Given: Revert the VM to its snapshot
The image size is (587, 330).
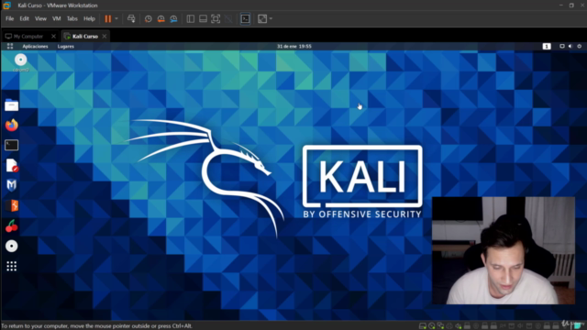Looking at the screenshot, I should [x=161, y=18].
